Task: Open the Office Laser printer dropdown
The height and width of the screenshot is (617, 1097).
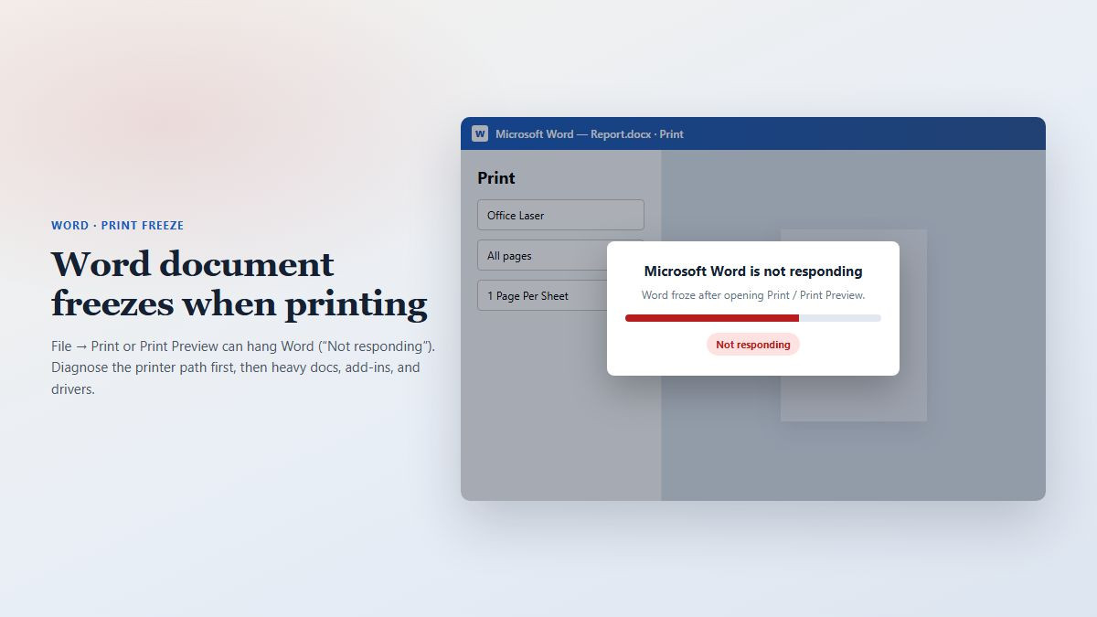Action: [560, 215]
